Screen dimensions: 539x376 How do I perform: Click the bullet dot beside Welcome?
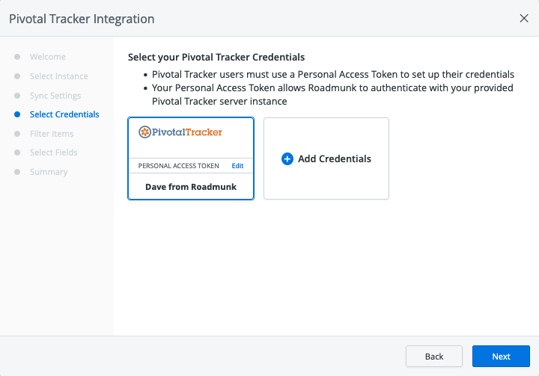click(x=17, y=57)
